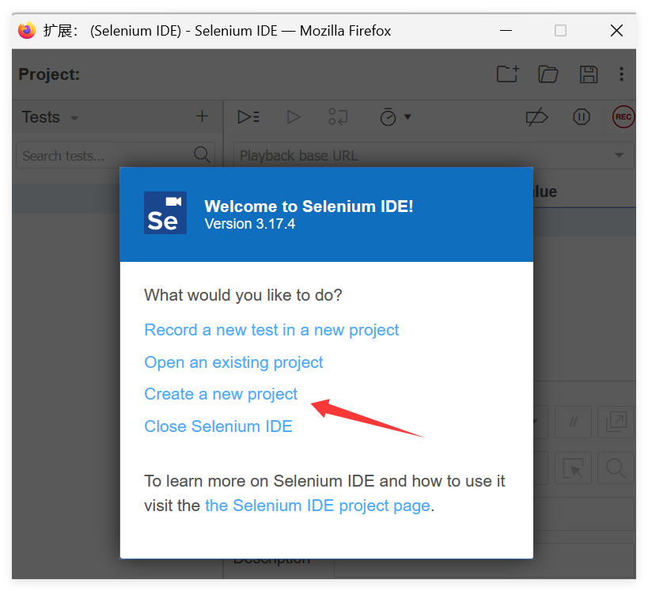
Task: Click Close Selenium IDE link
Action: click(x=218, y=426)
